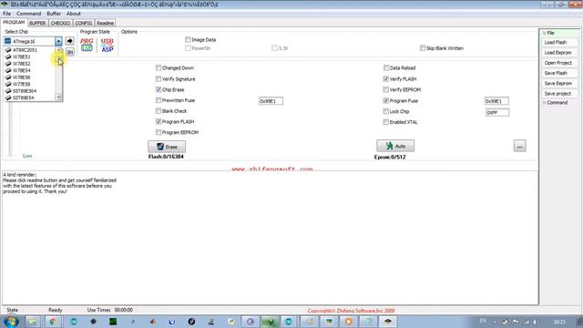Tick the Enabled XTAL checkbox
The width and height of the screenshot is (583, 328).
386,122
